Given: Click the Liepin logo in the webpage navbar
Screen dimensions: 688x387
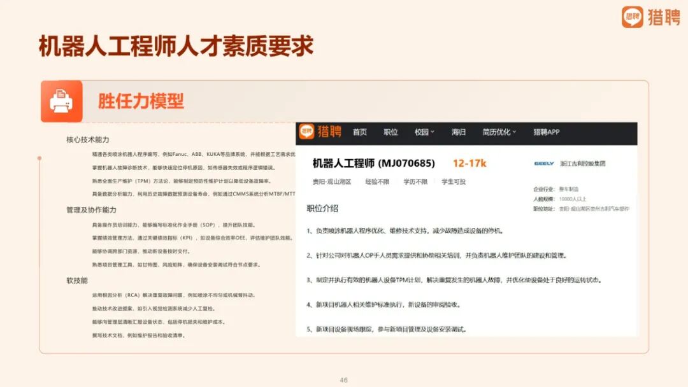Looking at the screenshot, I should pos(320,132).
